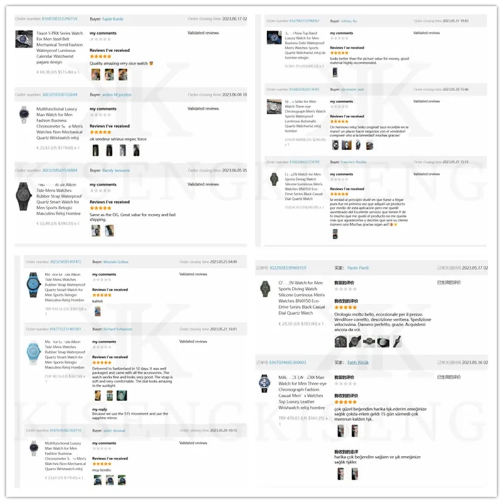Open order number 8167024665360603 link

(287, 362)
